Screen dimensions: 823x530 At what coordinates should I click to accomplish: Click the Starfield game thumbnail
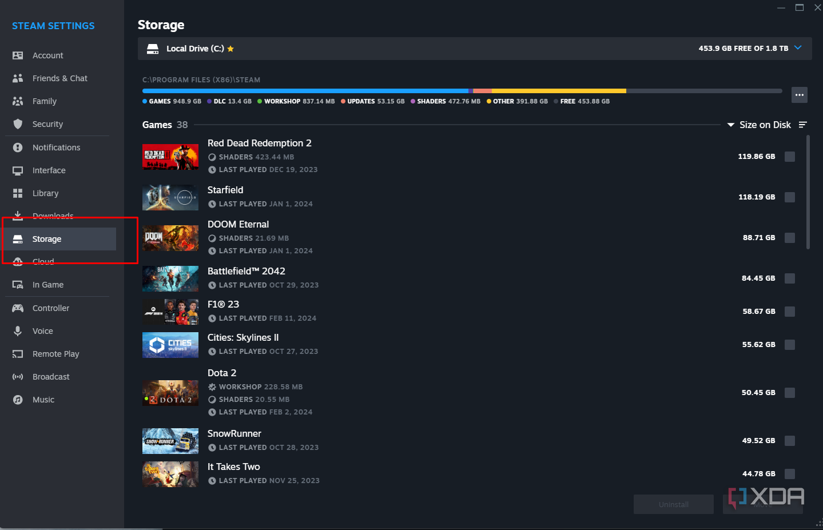[x=170, y=197]
